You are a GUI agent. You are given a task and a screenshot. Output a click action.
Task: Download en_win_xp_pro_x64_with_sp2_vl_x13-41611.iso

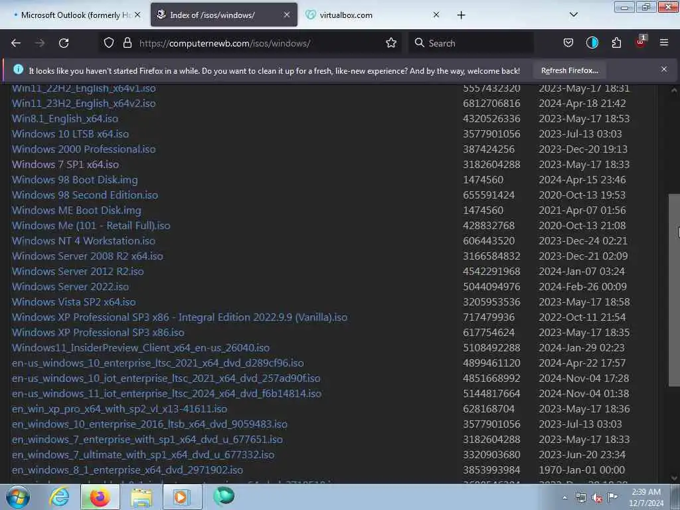(x=120, y=408)
